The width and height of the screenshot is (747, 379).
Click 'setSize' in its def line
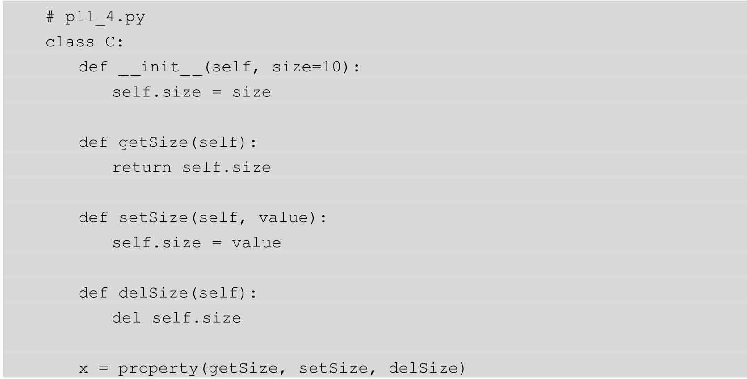click(x=153, y=218)
